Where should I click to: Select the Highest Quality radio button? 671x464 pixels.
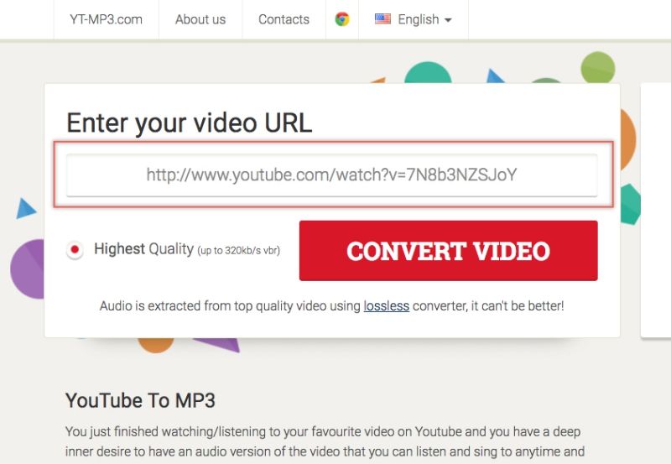point(75,249)
